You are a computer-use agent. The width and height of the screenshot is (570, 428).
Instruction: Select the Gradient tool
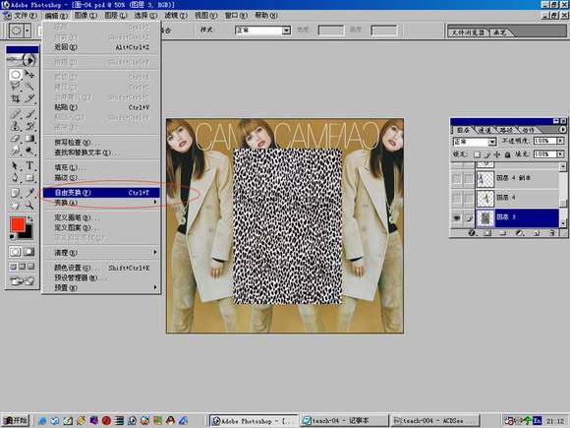tap(29, 139)
